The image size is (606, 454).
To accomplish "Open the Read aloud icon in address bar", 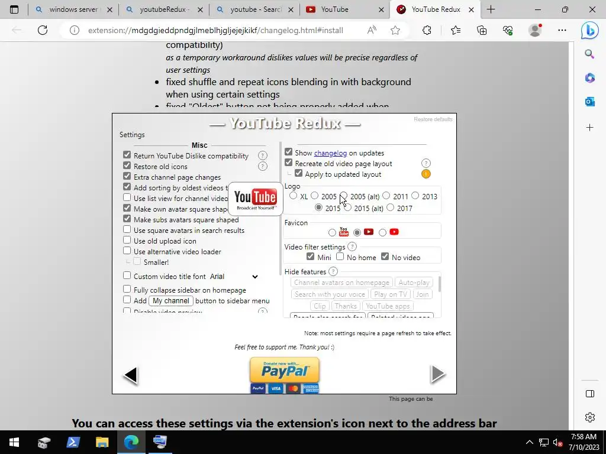I will click(372, 30).
